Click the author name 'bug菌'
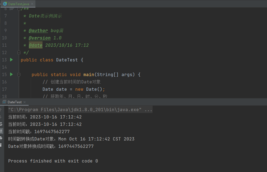 (x=57, y=30)
